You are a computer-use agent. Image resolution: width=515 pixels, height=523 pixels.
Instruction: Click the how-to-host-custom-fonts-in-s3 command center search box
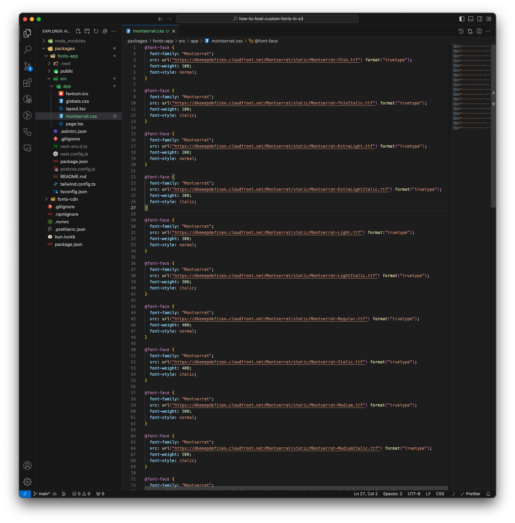click(x=267, y=19)
